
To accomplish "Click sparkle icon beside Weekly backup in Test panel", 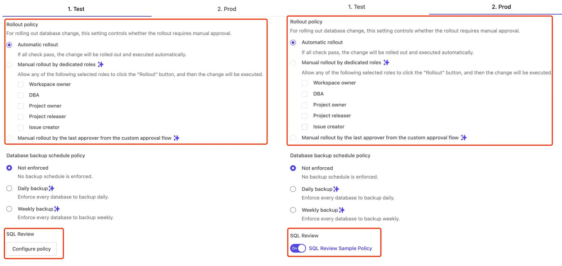I will tap(57, 209).
